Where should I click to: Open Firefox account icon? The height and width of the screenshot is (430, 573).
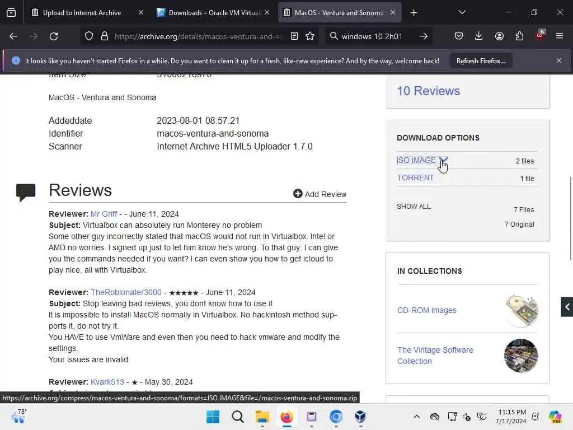pos(499,36)
